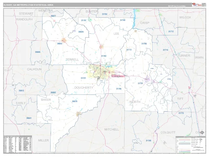Viewport: 209px width, 157px height.
Task: Select the WEBSTER county label
Action: coord(45,10)
